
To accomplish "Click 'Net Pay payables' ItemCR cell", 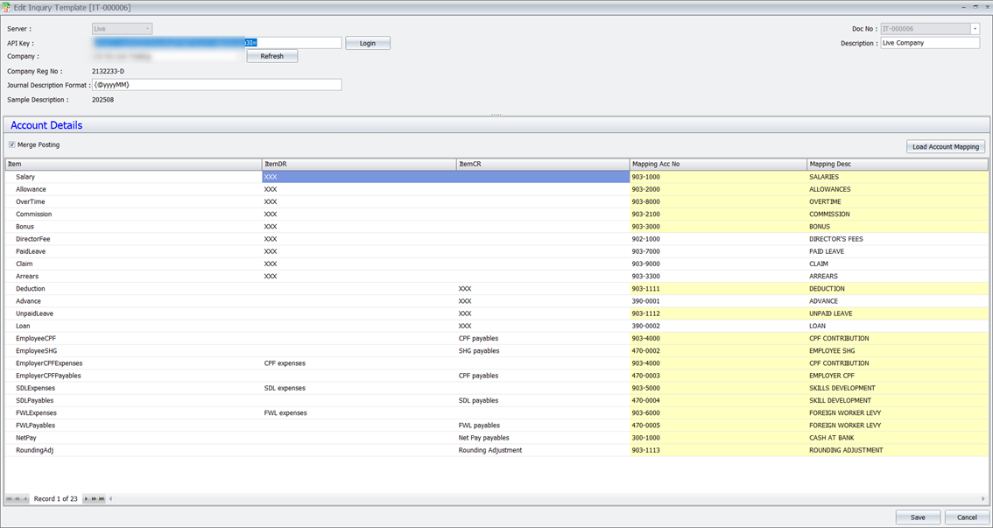I will click(543, 438).
